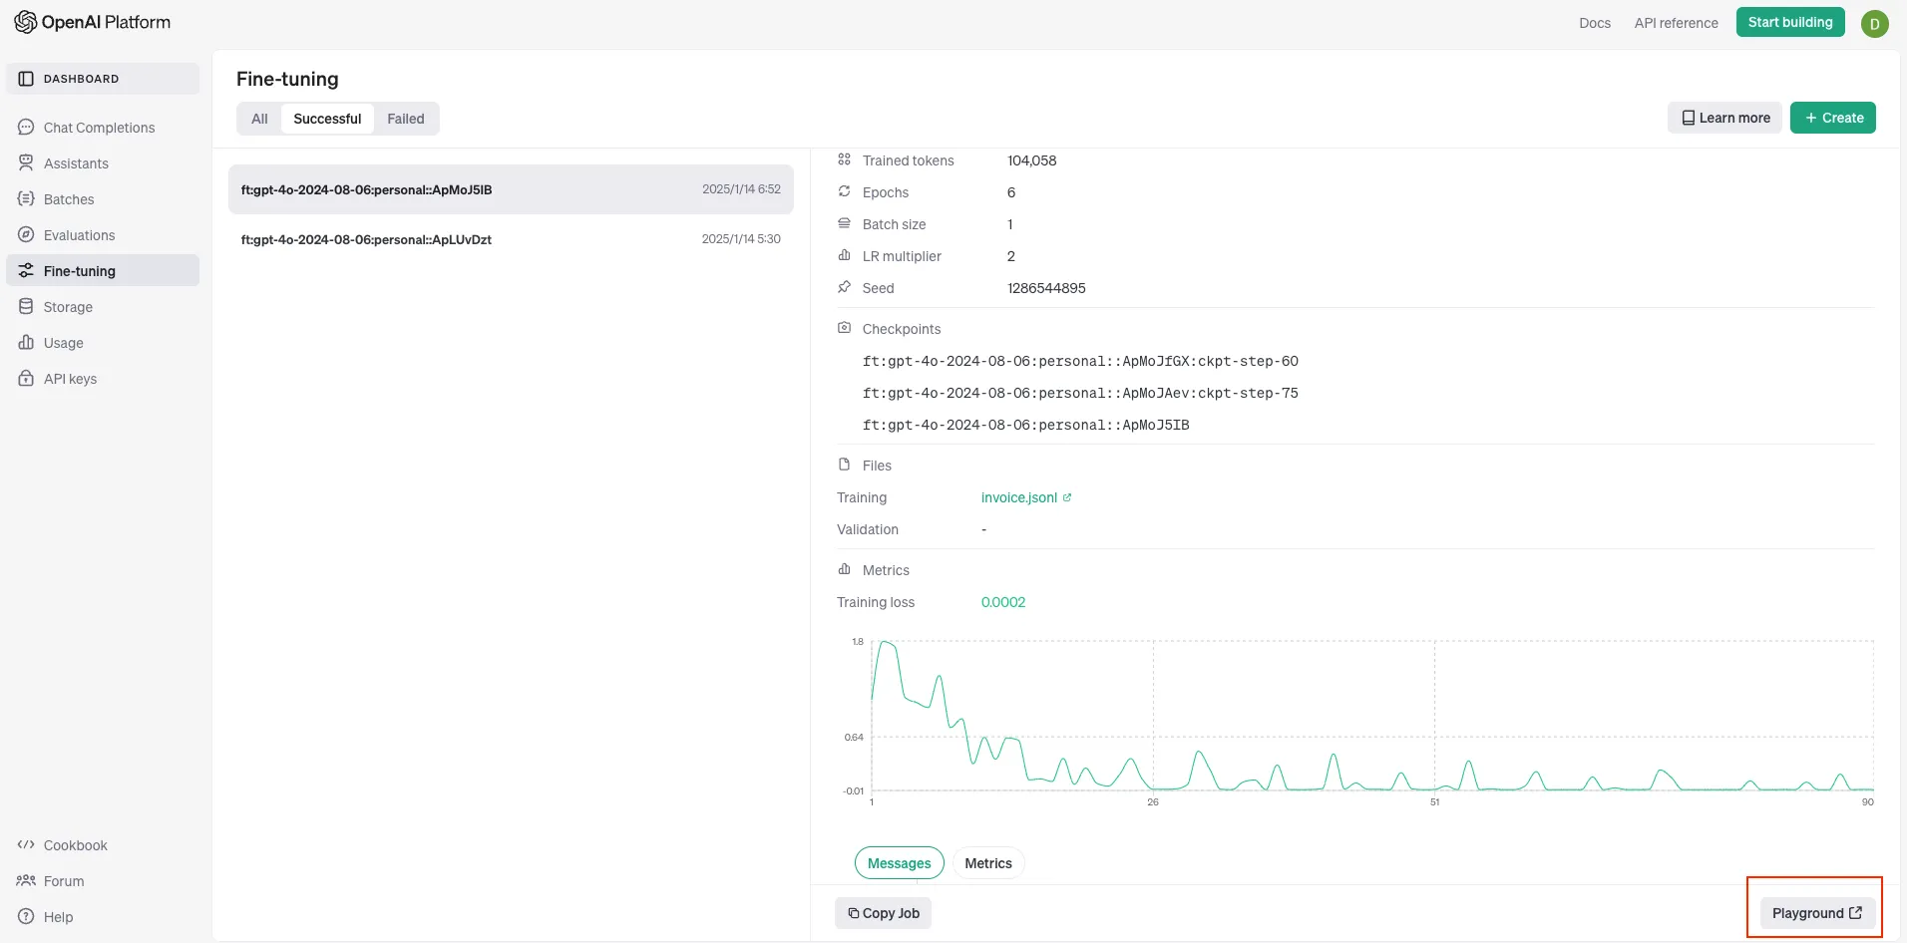The height and width of the screenshot is (943, 1907).
Task: Switch to the All jobs tab
Action: [259, 119]
